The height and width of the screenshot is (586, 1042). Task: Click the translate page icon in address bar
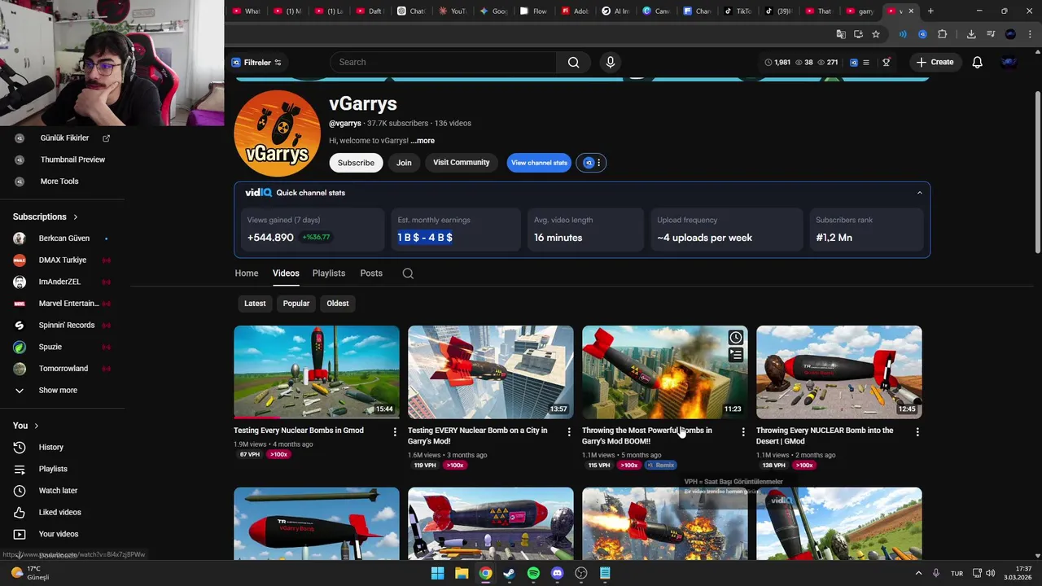841,34
